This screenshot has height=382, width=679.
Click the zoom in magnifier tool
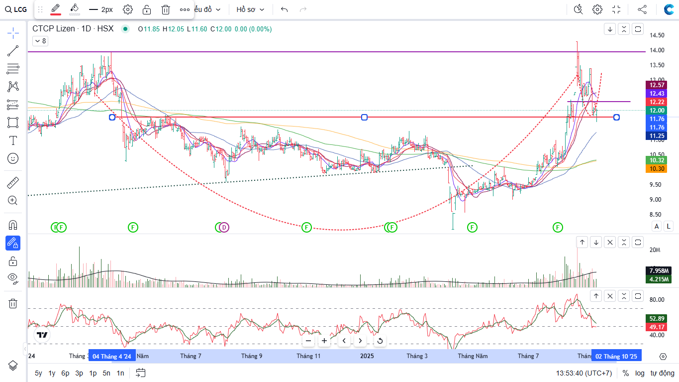tap(13, 201)
